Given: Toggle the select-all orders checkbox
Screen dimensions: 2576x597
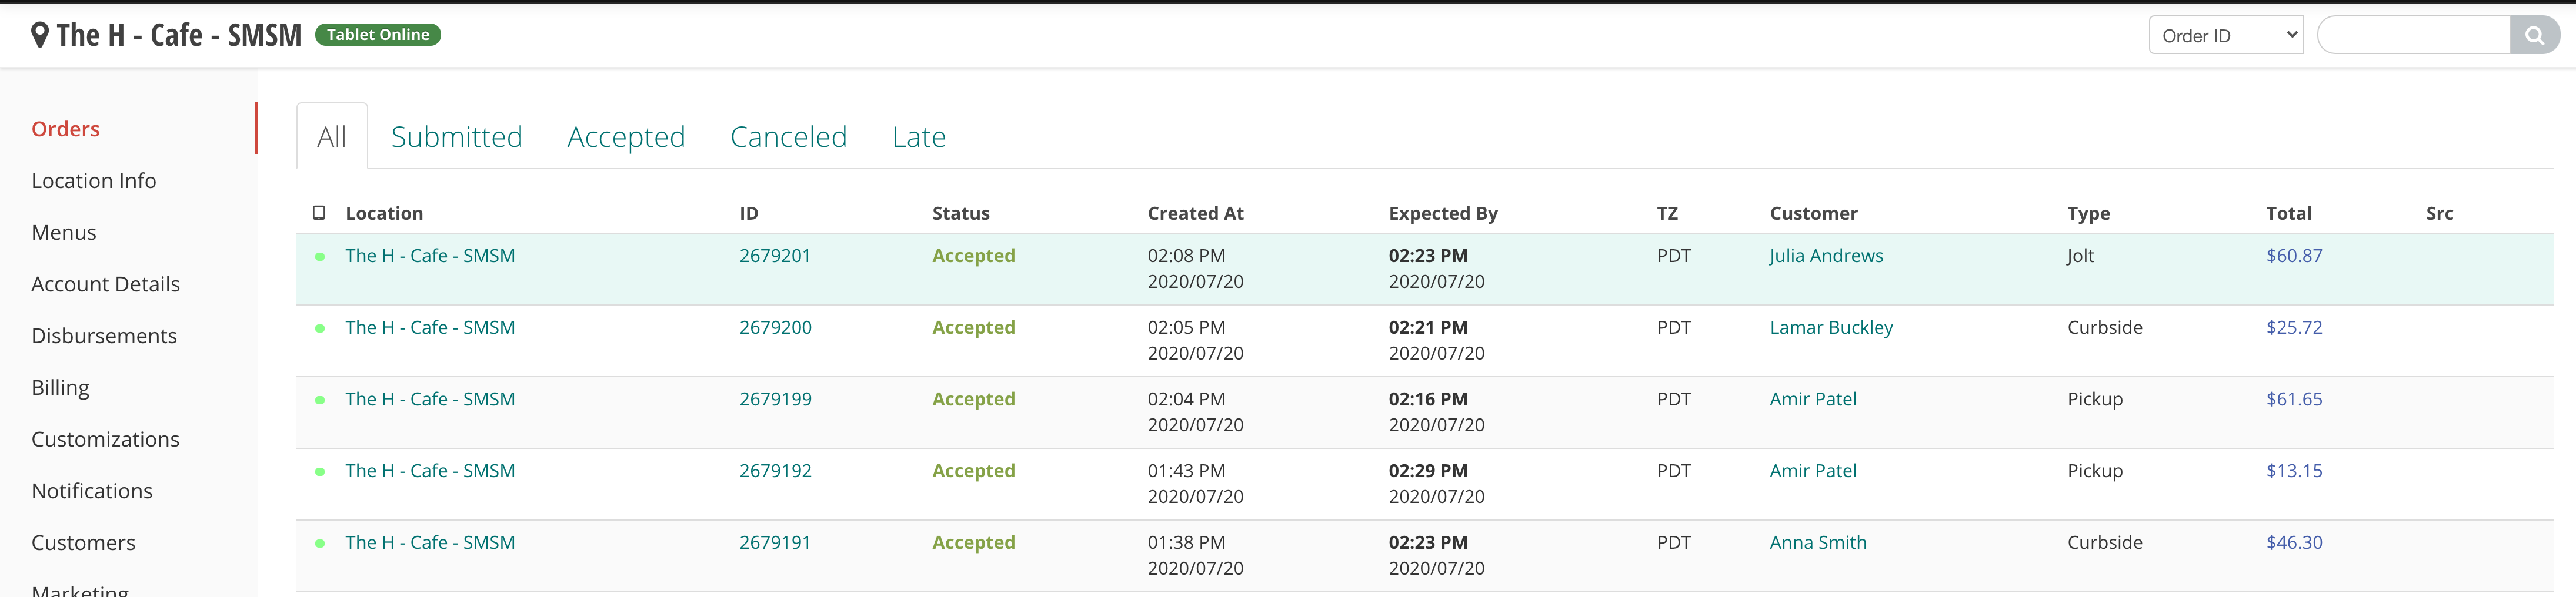Looking at the screenshot, I should click(x=319, y=213).
